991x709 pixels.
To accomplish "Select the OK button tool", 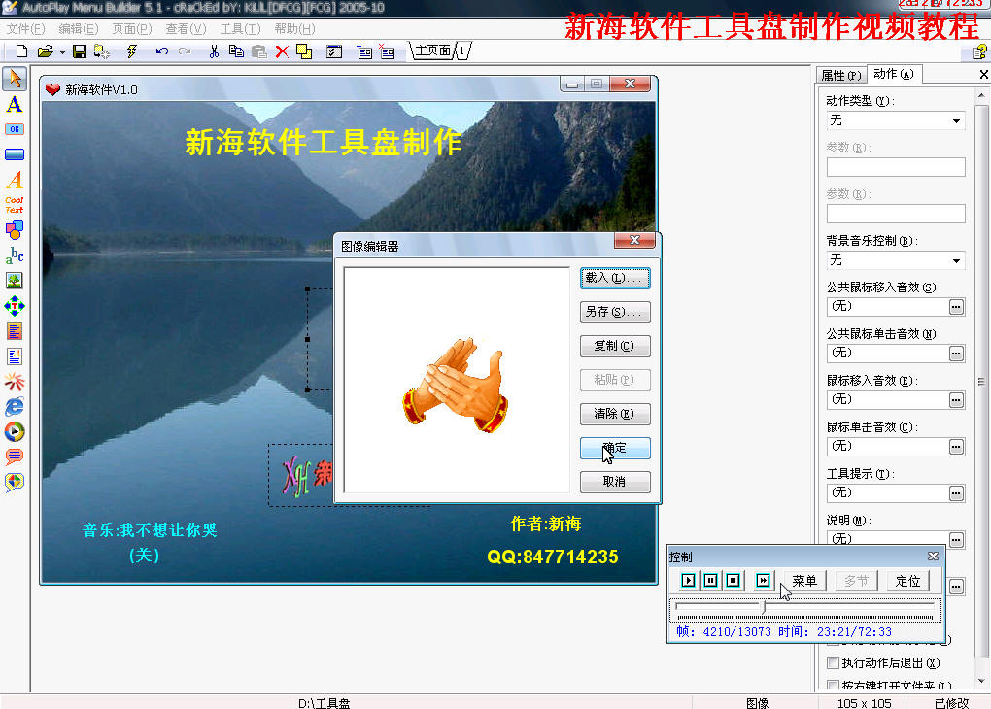I will [15, 129].
